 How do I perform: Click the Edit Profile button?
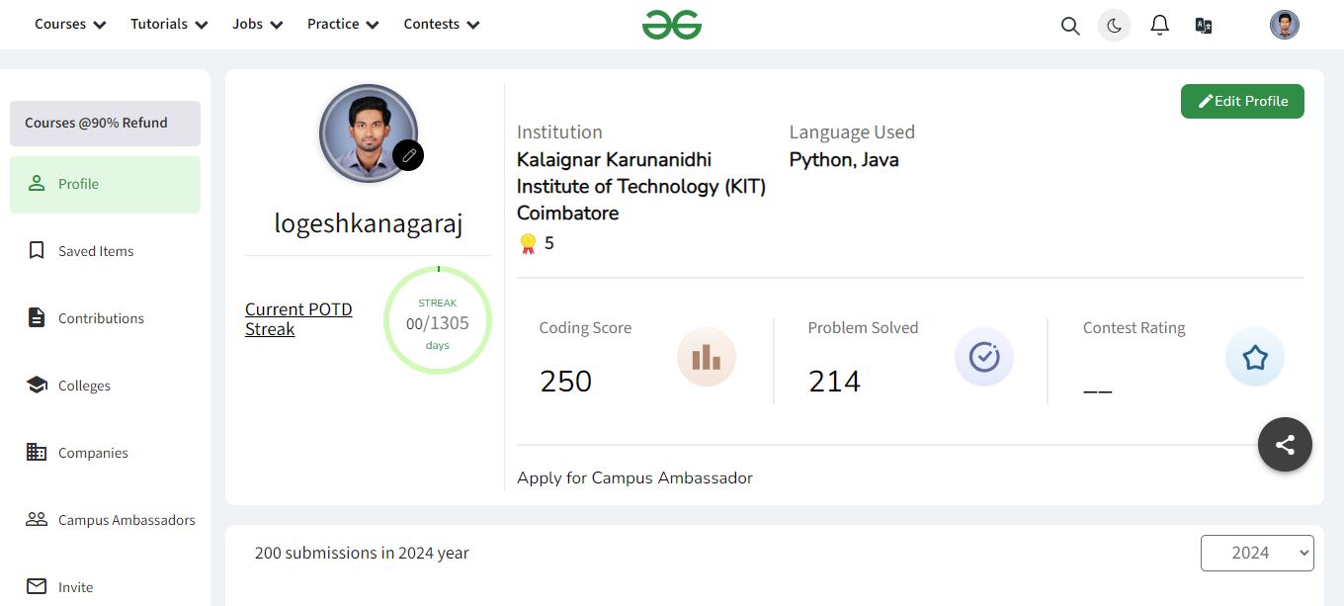[1242, 101]
